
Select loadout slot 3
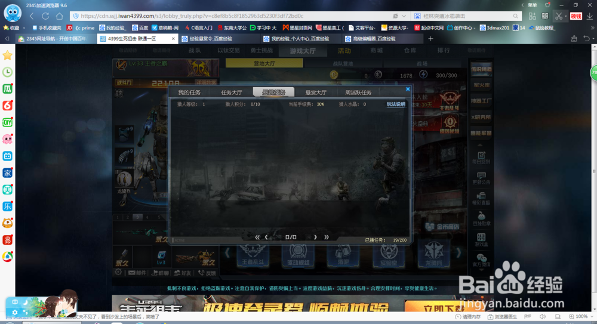pos(137,217)
